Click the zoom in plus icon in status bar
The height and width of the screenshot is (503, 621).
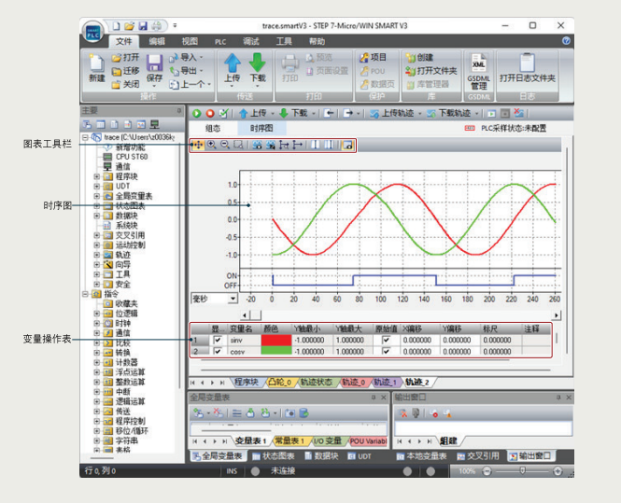click(557, 471)
